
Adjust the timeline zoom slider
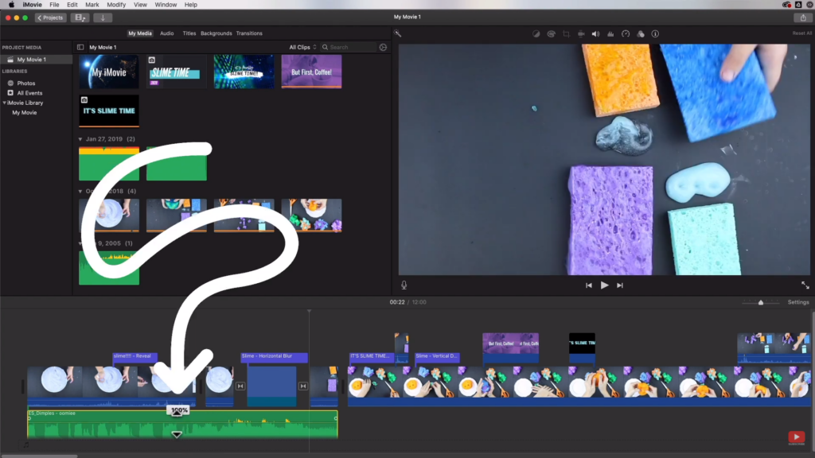tap(761, 302)
